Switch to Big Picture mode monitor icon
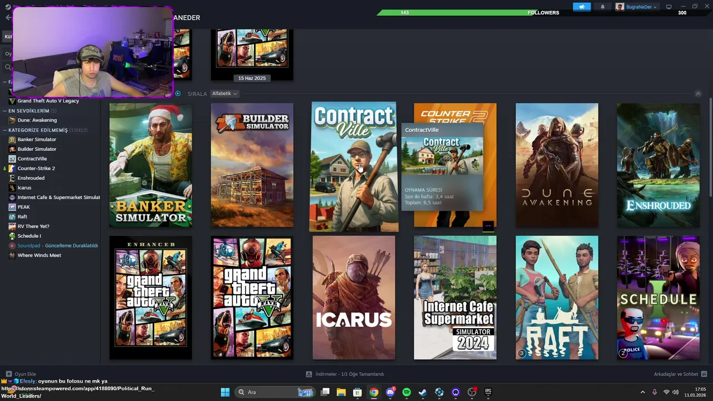This screenshot has height=401, width=713. [668, 7]
